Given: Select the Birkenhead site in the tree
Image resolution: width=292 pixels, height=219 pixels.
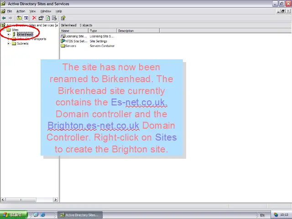Looking at the screenshot, I should (25, 35).
